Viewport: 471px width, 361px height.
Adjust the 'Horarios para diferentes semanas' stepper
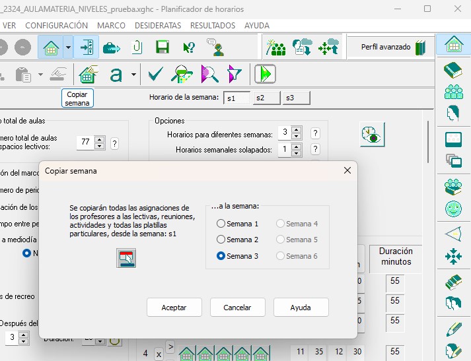[296, 133]
